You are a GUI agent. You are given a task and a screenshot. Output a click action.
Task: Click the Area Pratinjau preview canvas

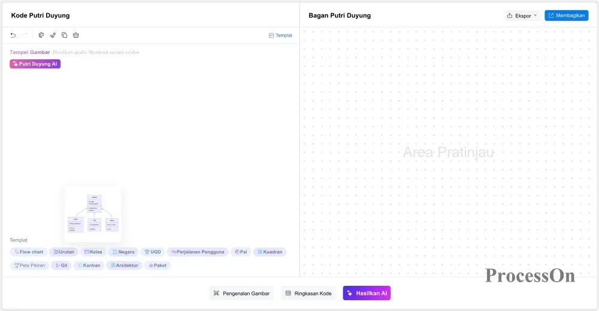[x=449, y=152]
